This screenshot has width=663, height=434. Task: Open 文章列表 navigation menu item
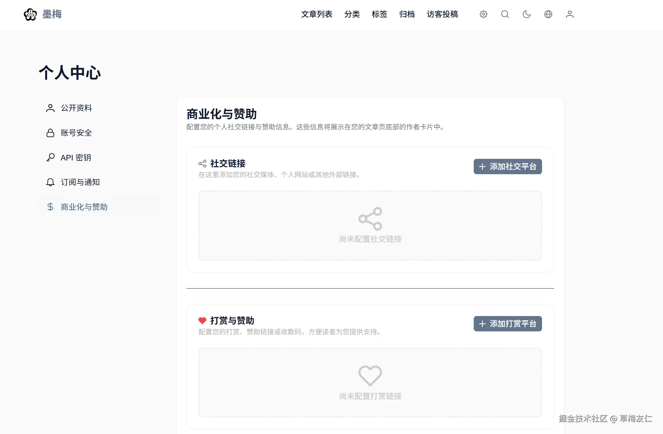316,14
